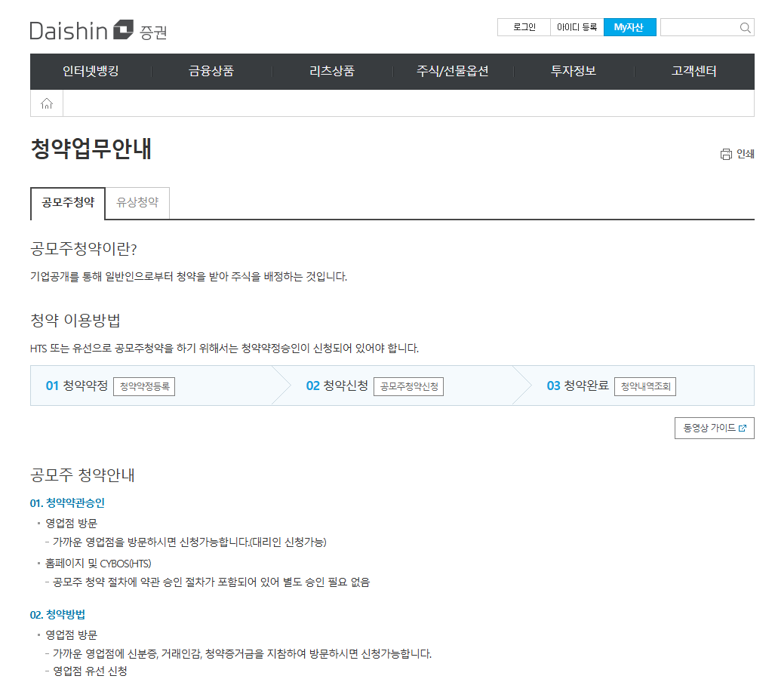Click the external link icon on 동영상 가이드

pyautogui.click(x=742, y=428)
